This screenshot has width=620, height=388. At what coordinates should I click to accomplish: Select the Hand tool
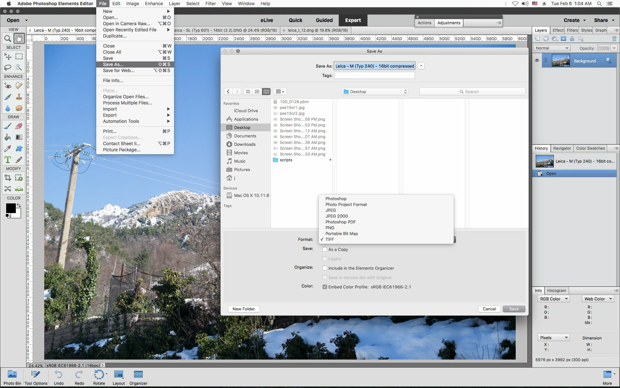point(19,39)
